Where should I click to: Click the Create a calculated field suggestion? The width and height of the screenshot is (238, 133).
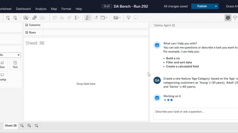[182, 66]
